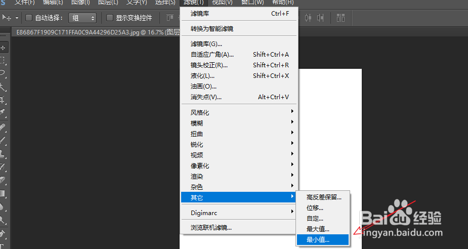
Task: Expand the 锐化 filter submenu
Action: point(238,145)
